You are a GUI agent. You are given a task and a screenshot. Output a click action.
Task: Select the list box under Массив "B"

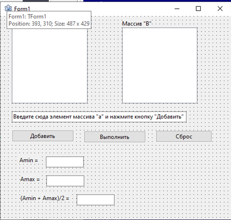pos(160,66)
